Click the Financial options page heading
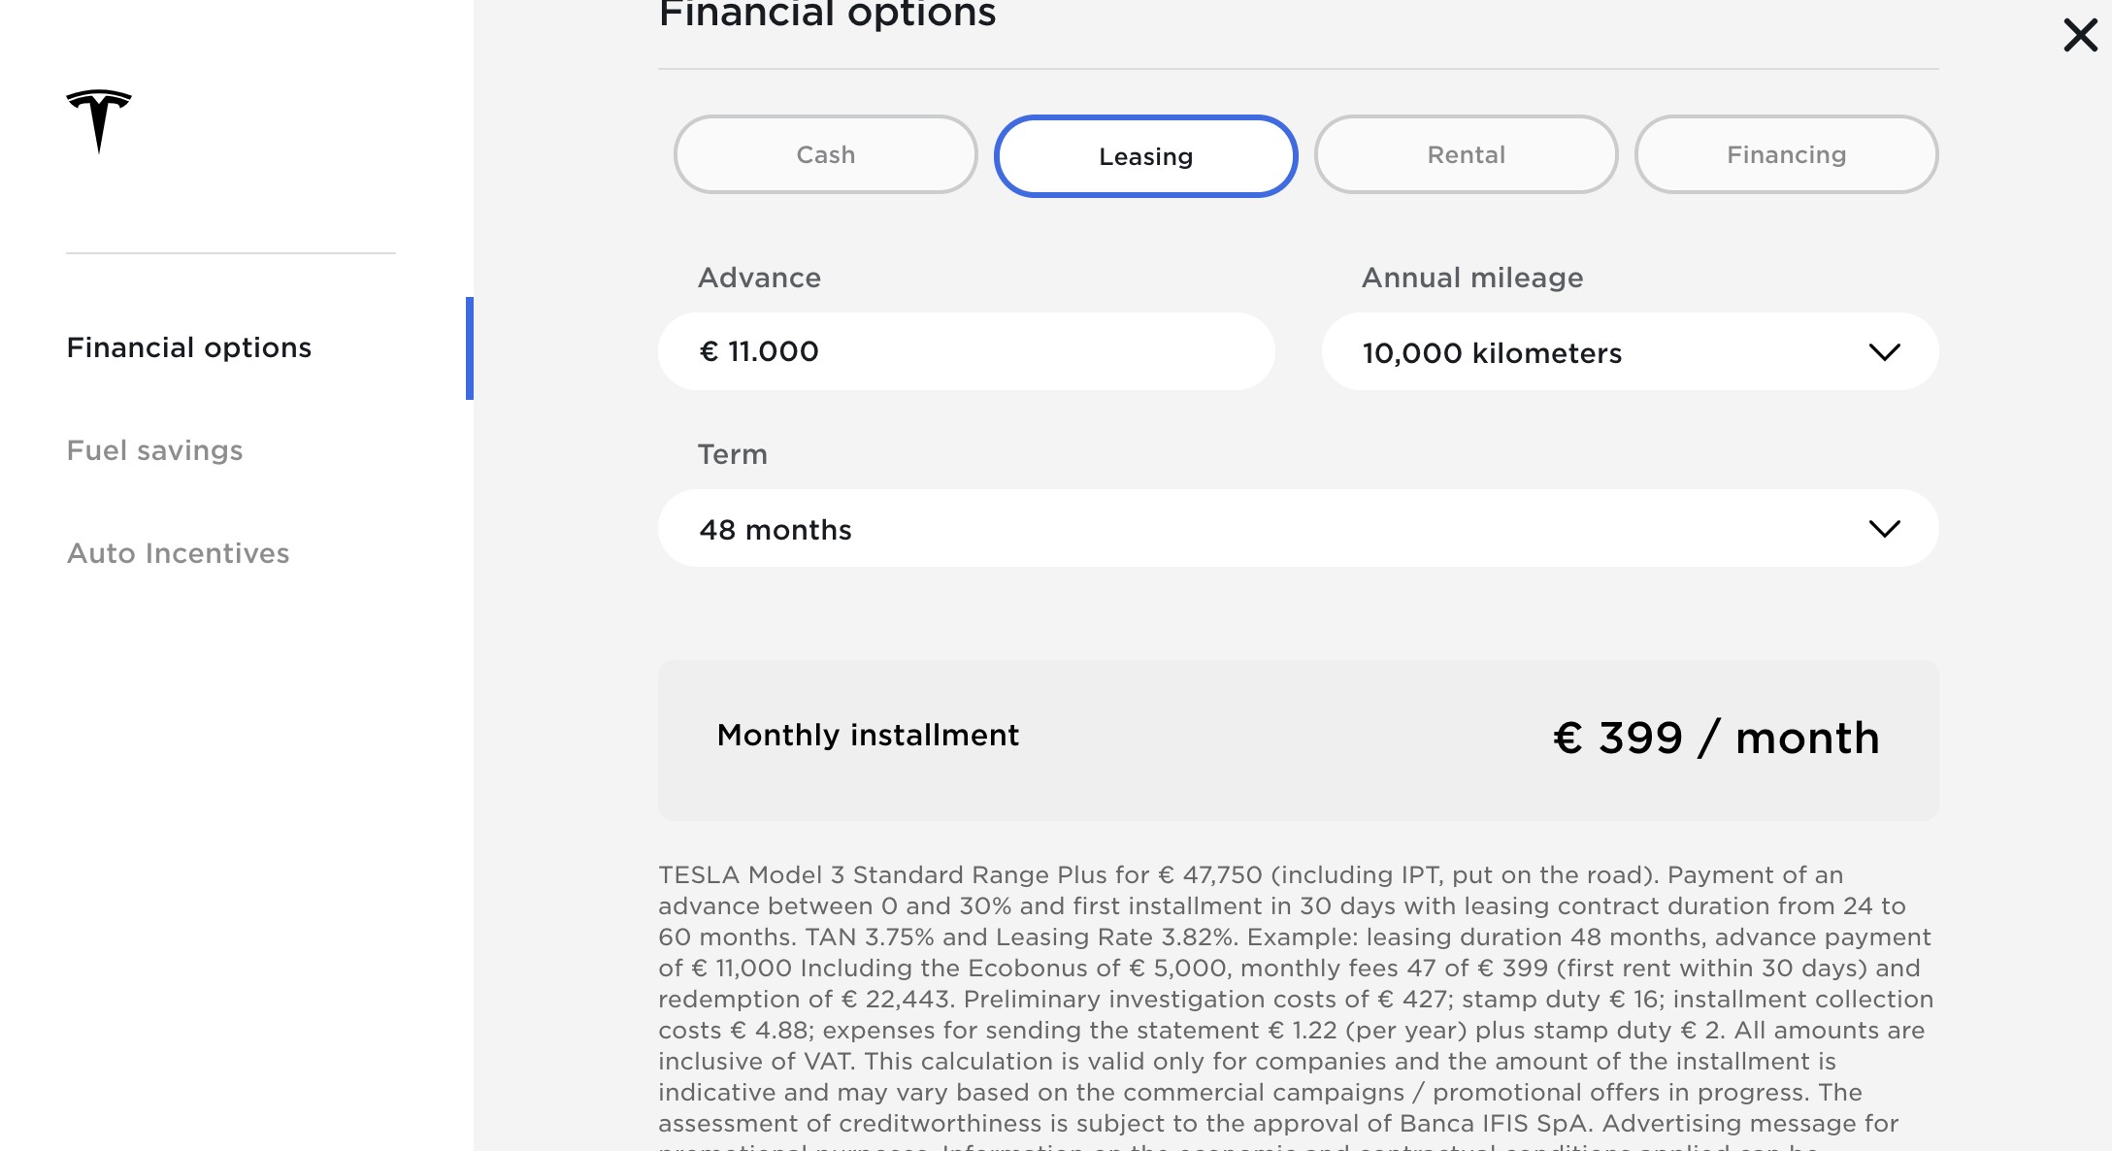Image resolution: width=2112 pixels, height=1151 pixels. [827, 14]
